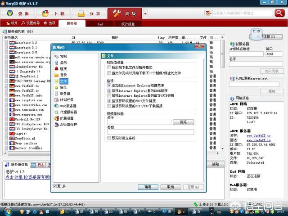Viewport: 288px width, 216px height.
Task: Switch to the 统计信息 statistics sub-tab
Action: click(x=128, y=24)
